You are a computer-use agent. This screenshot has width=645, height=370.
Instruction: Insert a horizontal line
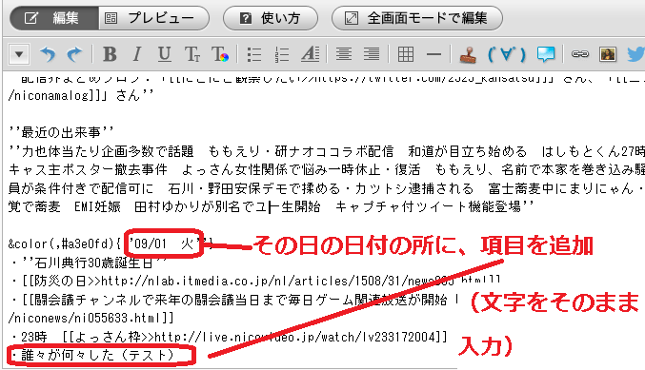(x=433, y=54)
